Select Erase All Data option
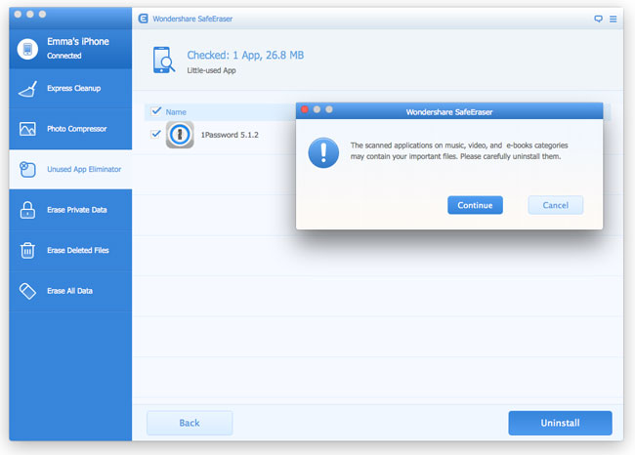 click(70, 291)
